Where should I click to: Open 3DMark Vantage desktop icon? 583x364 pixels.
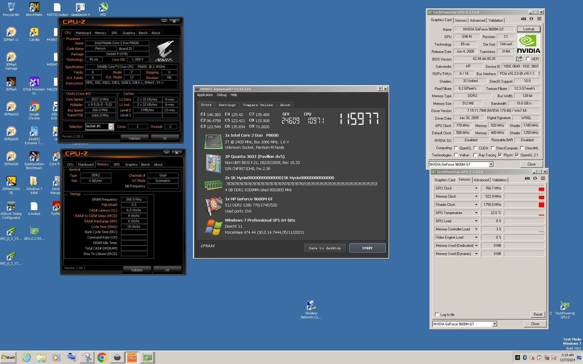[x=11, y=61]
